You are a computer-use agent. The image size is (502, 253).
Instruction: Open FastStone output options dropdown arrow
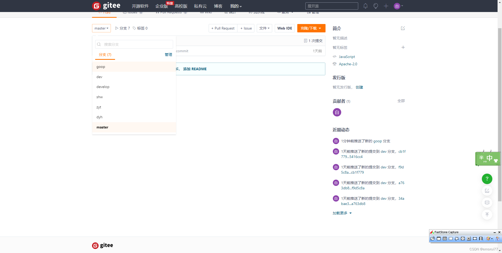point(492,239)
